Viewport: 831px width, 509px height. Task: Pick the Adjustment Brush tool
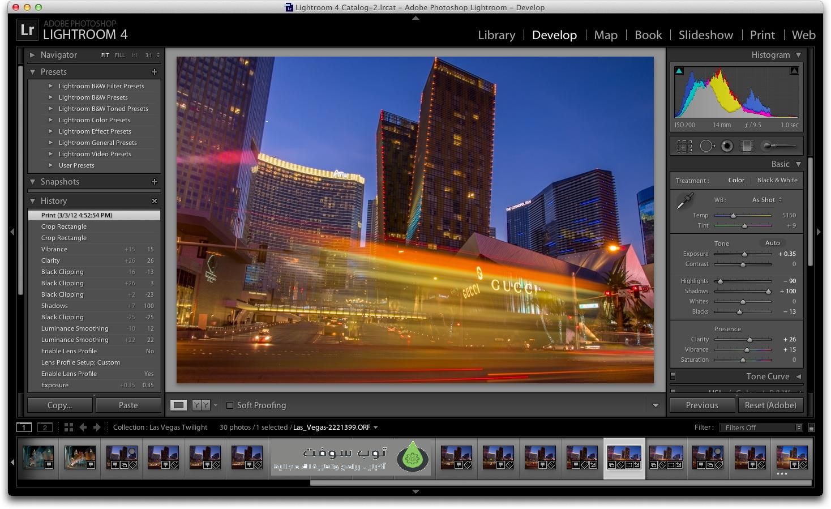778,146
